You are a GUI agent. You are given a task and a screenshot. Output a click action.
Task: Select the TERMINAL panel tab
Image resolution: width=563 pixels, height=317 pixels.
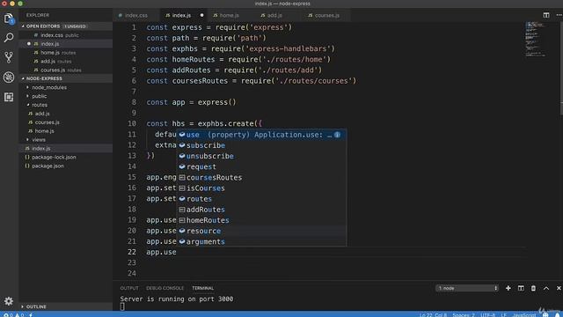(203, 288)
